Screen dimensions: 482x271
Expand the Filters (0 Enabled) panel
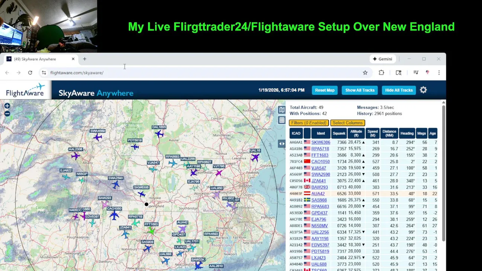pyautogui.click(x=309, y=123)
